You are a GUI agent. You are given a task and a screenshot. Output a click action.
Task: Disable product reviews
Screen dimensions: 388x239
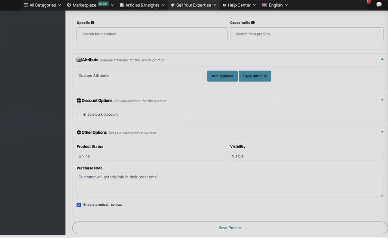pyautogui.click(x=79, y=205)
